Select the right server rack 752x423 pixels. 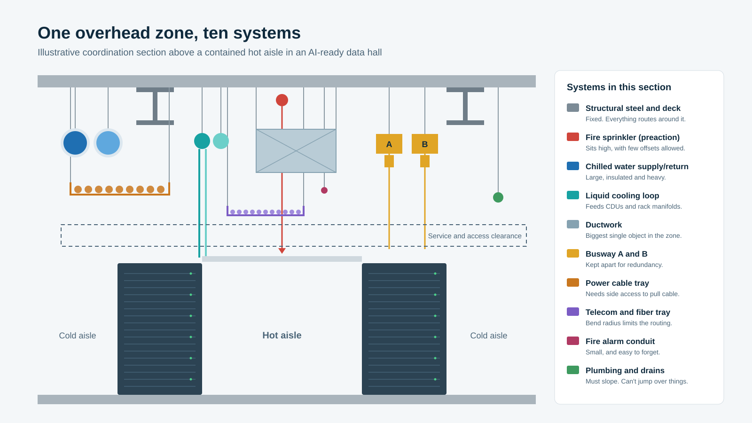404,329
